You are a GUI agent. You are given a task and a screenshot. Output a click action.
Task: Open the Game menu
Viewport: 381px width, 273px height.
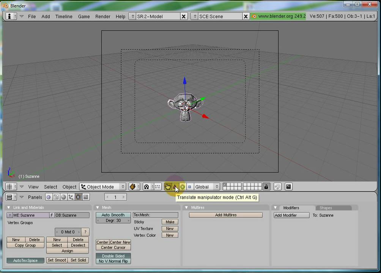[84, 17]
